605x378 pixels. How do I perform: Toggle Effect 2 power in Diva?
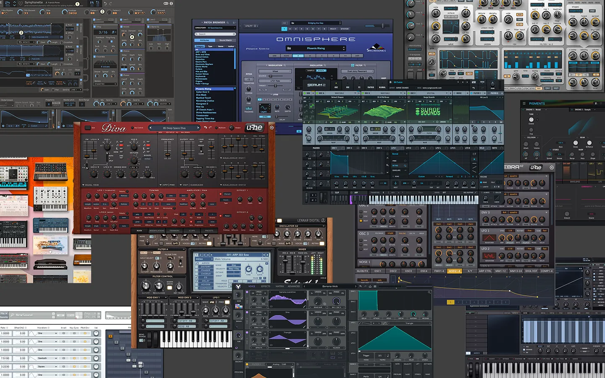pyautogui.click(x=221, y=216)
